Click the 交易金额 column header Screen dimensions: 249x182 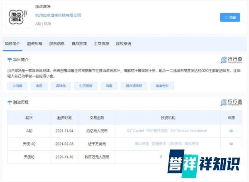[97, 118]
